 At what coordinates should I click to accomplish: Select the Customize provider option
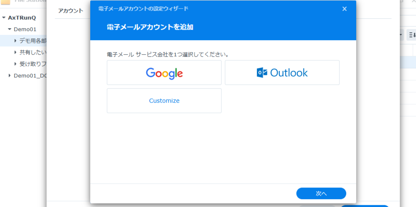pyautogui.click(x=164, y=101)
